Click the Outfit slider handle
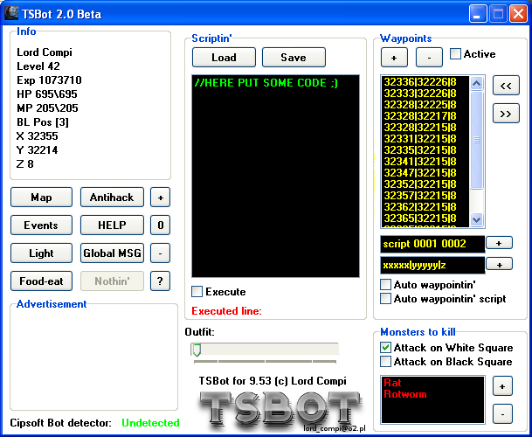This screenshot has width=532, height=437. coord(197,350)
